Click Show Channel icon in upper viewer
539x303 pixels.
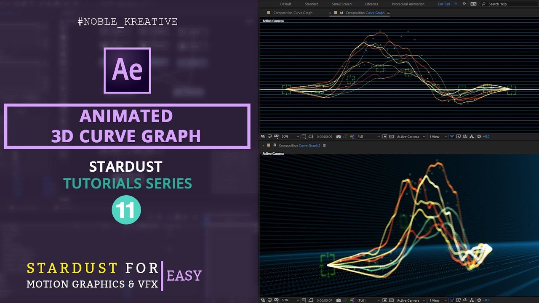352,137
